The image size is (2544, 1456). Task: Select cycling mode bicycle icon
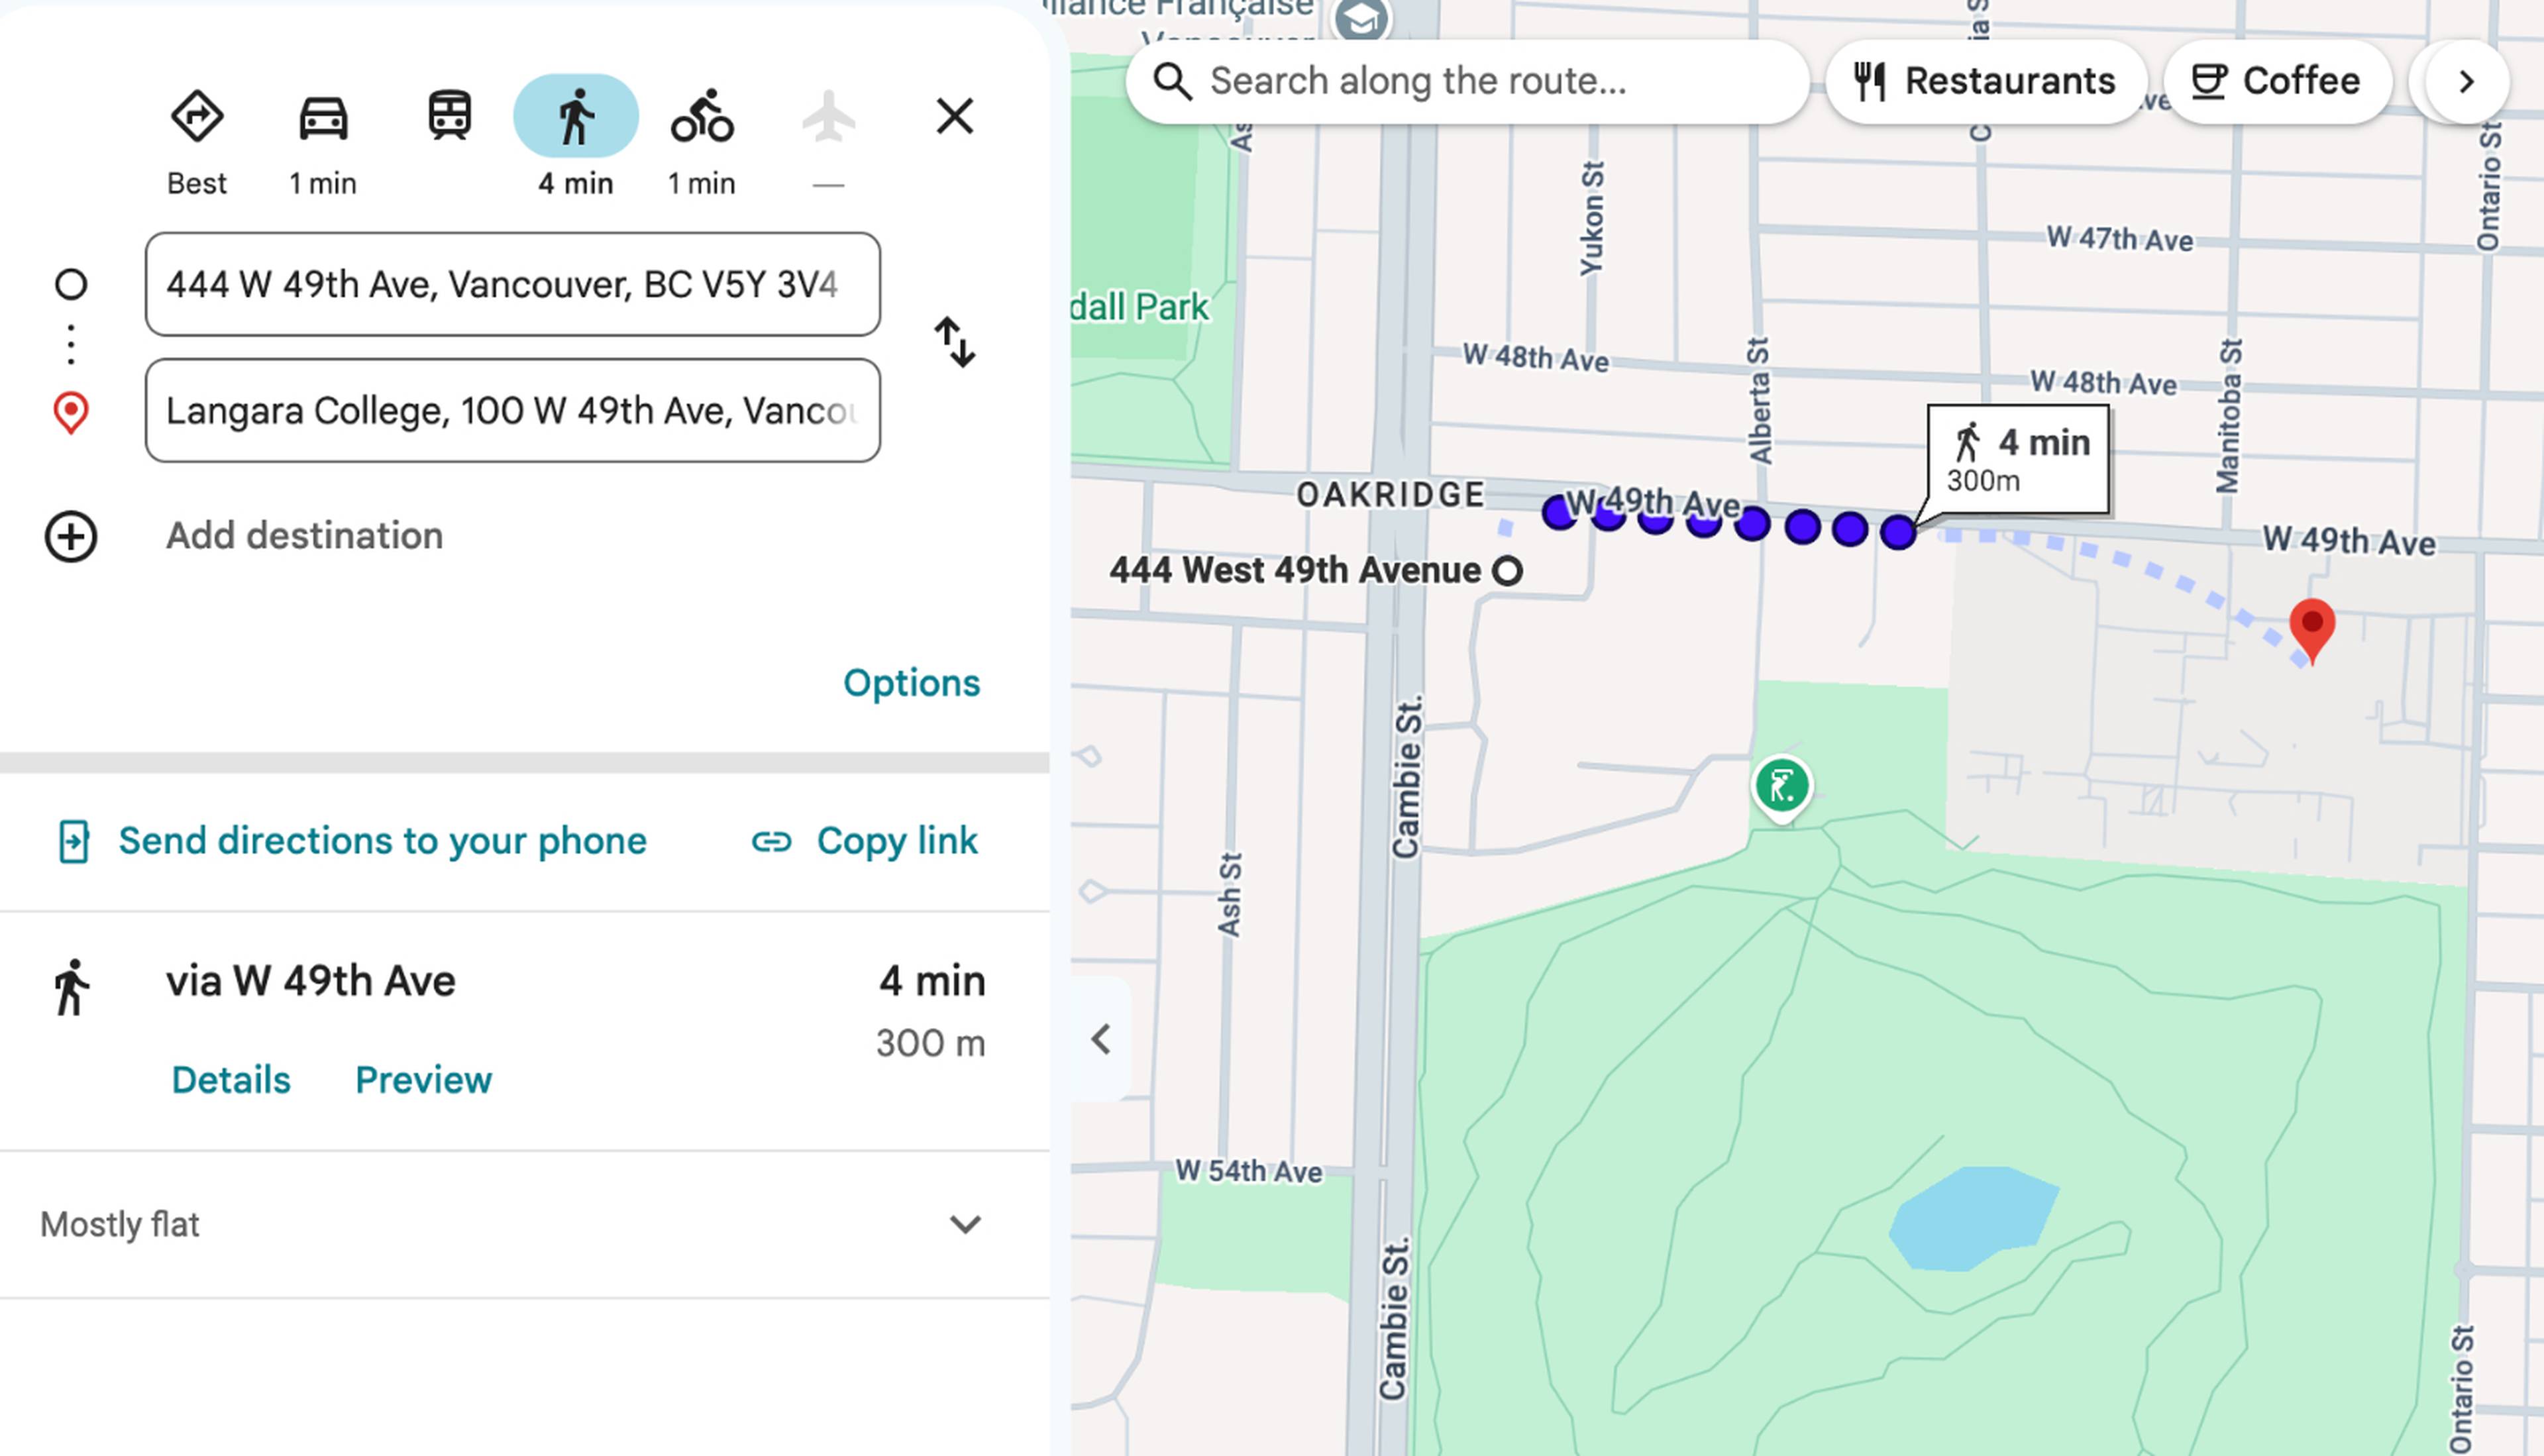(702, 116)
